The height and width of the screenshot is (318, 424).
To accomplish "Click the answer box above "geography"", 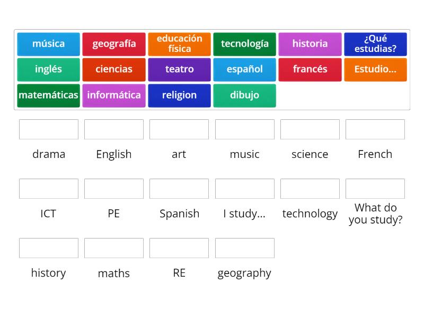I will (x=244, y=248).
